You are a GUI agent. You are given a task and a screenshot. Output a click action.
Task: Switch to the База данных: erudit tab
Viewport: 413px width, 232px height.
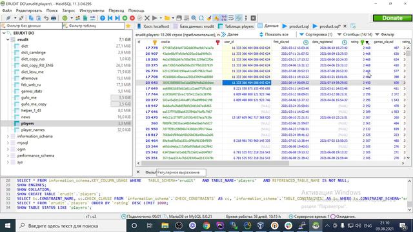click(x=194, y=26)
